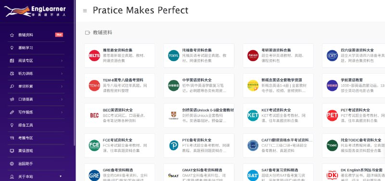Click the red Hot badge
385x181 pixels.
click(59, 35)
